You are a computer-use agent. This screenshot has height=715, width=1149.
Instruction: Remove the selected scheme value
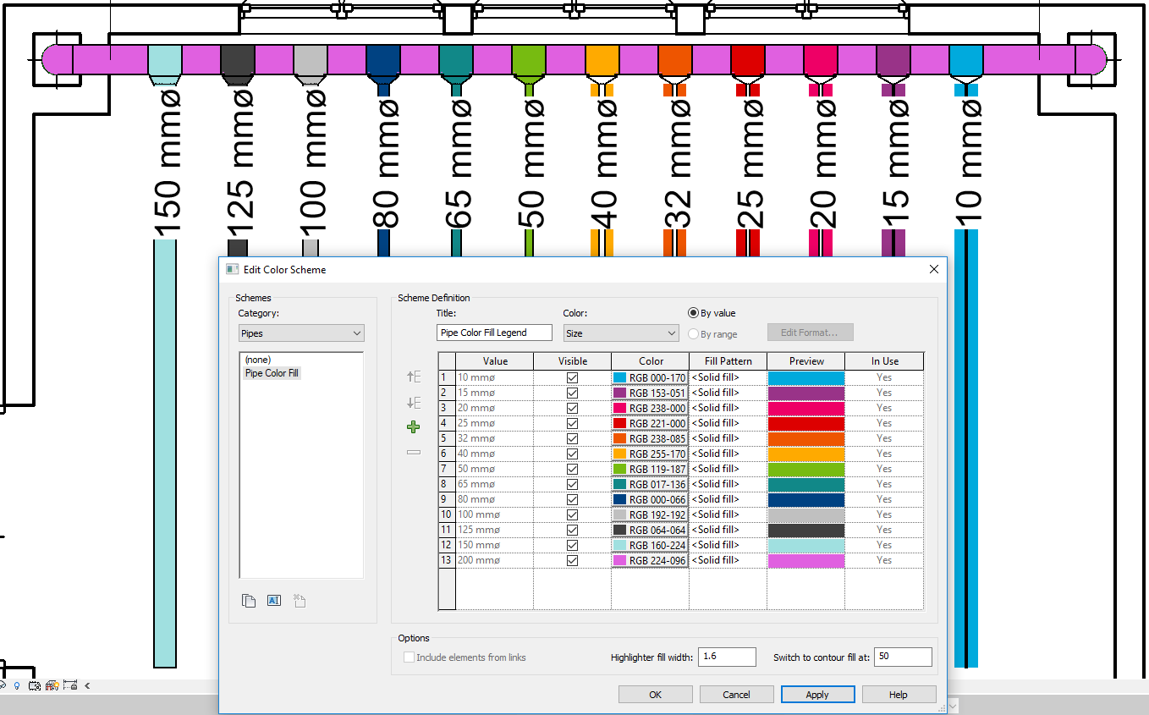(414, 452)
